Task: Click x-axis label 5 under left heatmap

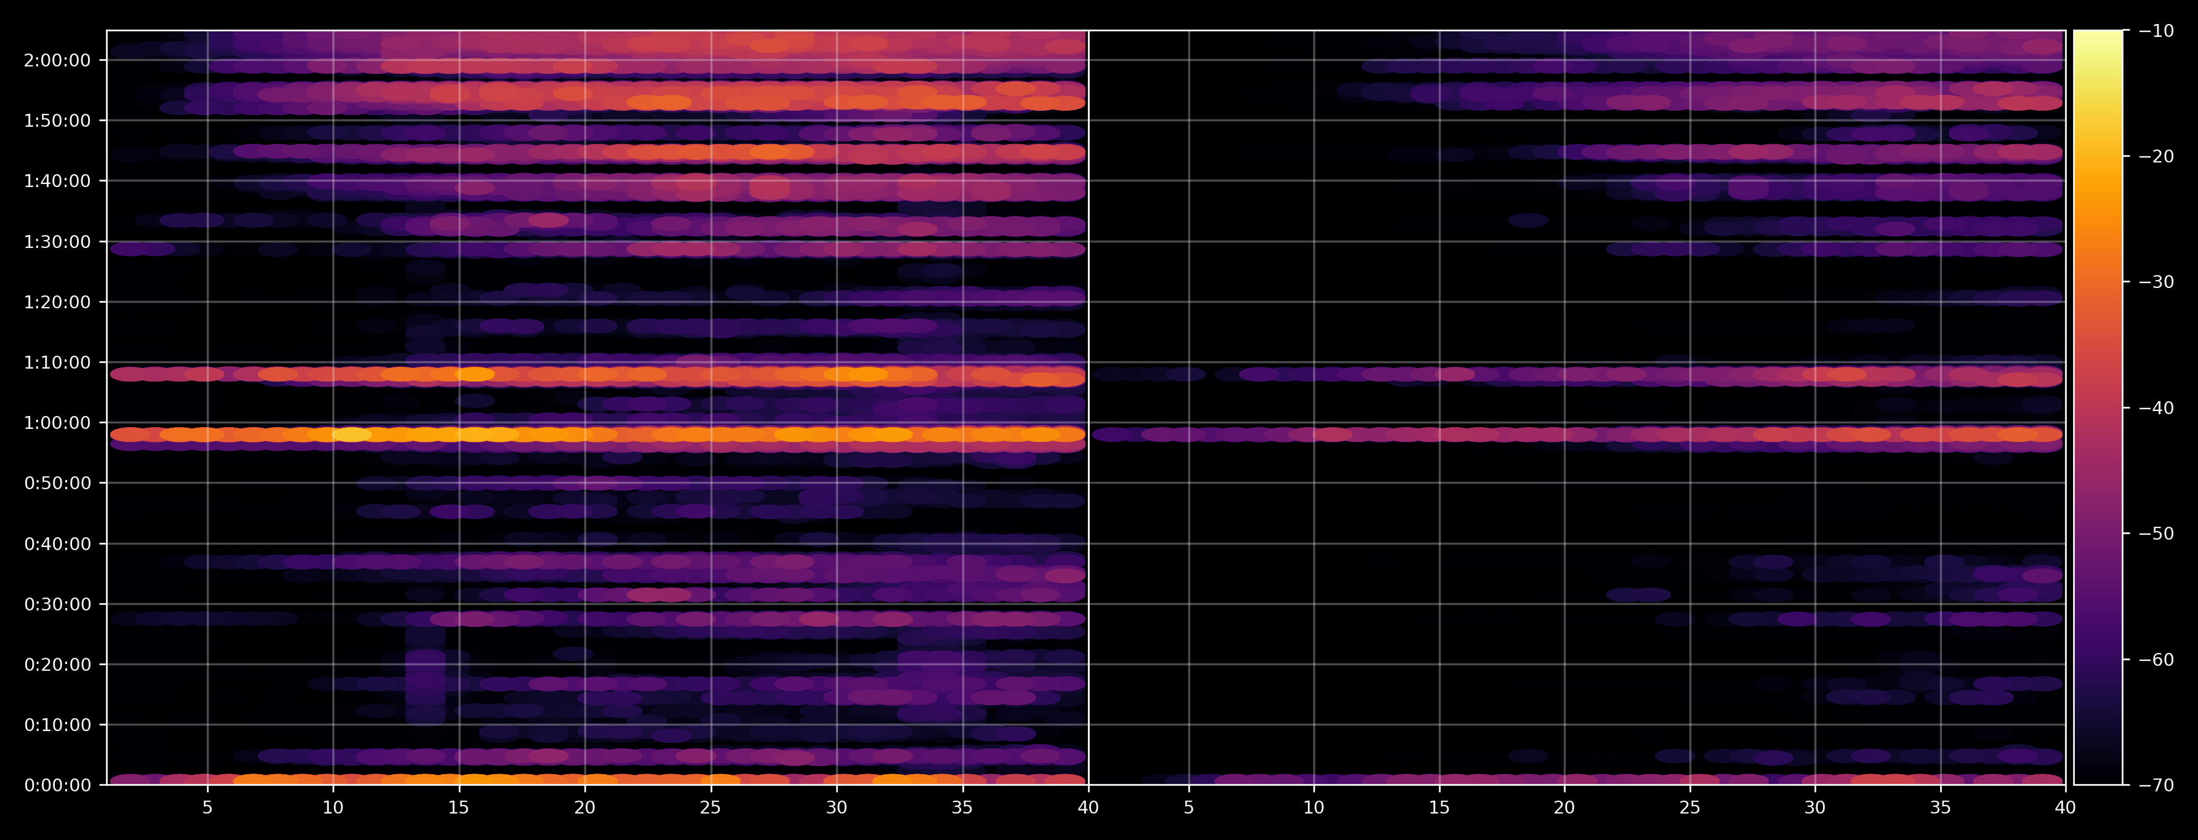Action: tap(207, 807)
